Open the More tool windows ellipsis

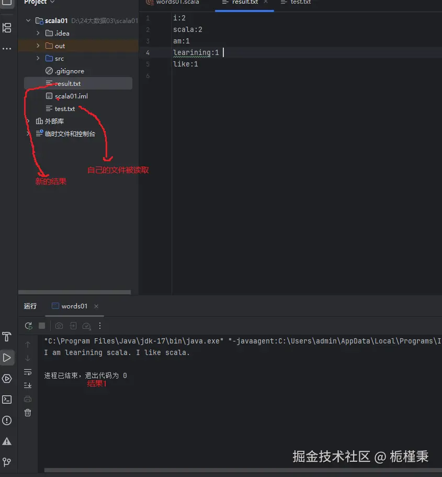[7, 49]
